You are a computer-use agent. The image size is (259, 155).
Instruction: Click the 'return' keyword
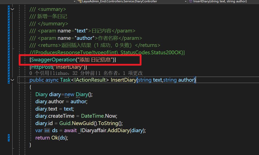click(42, 138)
